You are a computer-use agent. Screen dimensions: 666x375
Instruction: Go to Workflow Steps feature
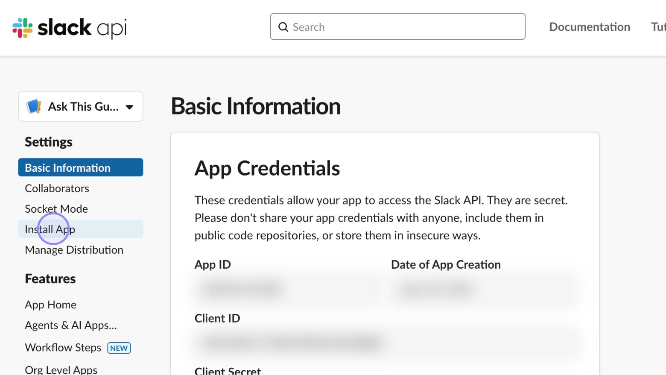63,348
